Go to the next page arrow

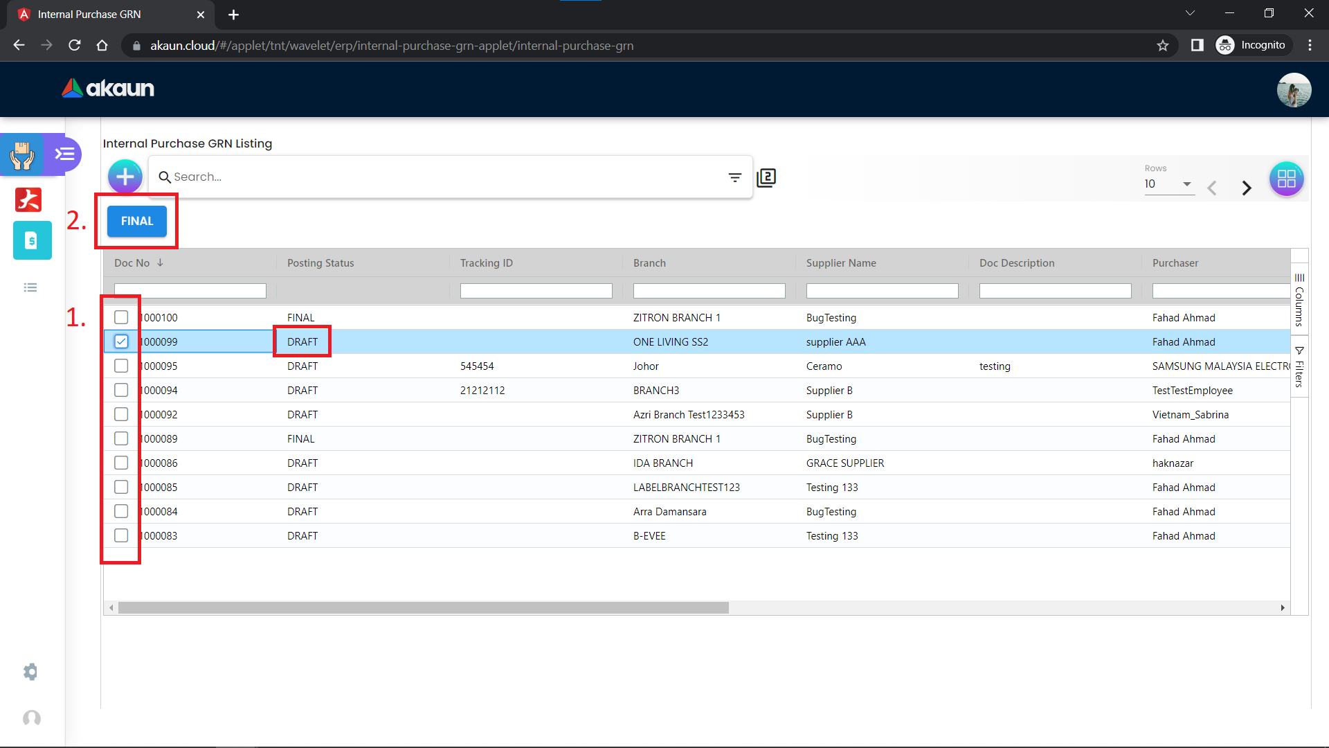(1247, 188)
